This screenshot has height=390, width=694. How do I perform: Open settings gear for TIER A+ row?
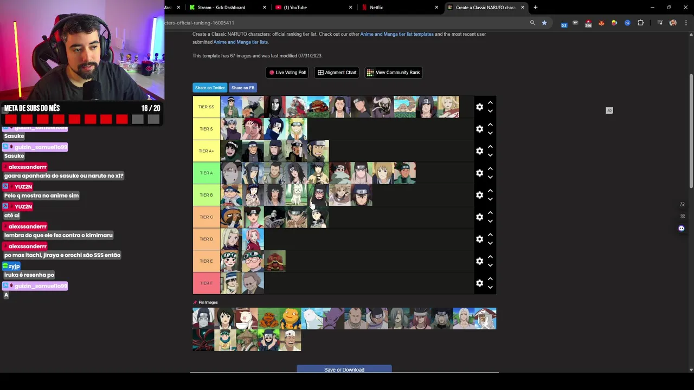coord(479,151)
